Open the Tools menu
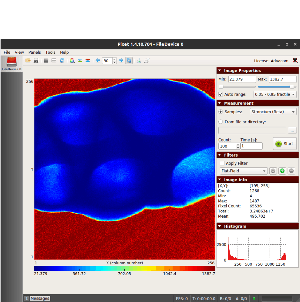The image size is (300, 302). point(50,52)
